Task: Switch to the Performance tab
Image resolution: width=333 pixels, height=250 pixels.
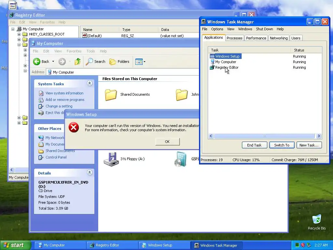Action: [x=256, y=38]
